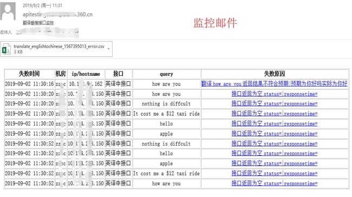The height and width of the screenshot is (197, 352).
Task: Select 英译中接口 cell in the 11:30:16 row
Action: pos(118,84)
